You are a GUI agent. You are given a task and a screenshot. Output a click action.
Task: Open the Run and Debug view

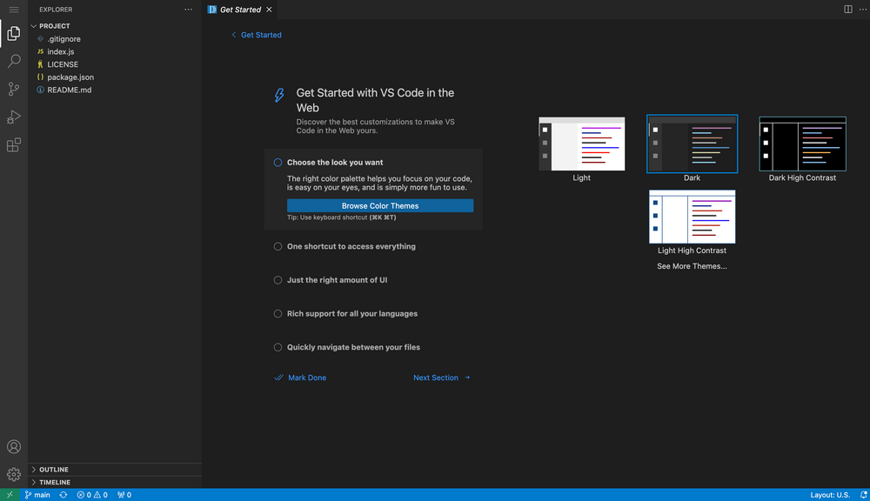13,117
